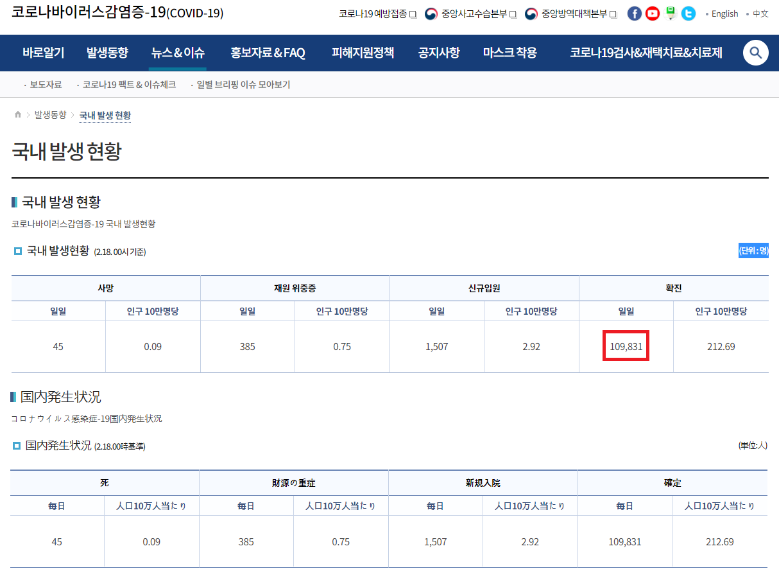Open the 바로알기 menu
Viewport: 779px width, 571px height.
(x=44, y=53)
